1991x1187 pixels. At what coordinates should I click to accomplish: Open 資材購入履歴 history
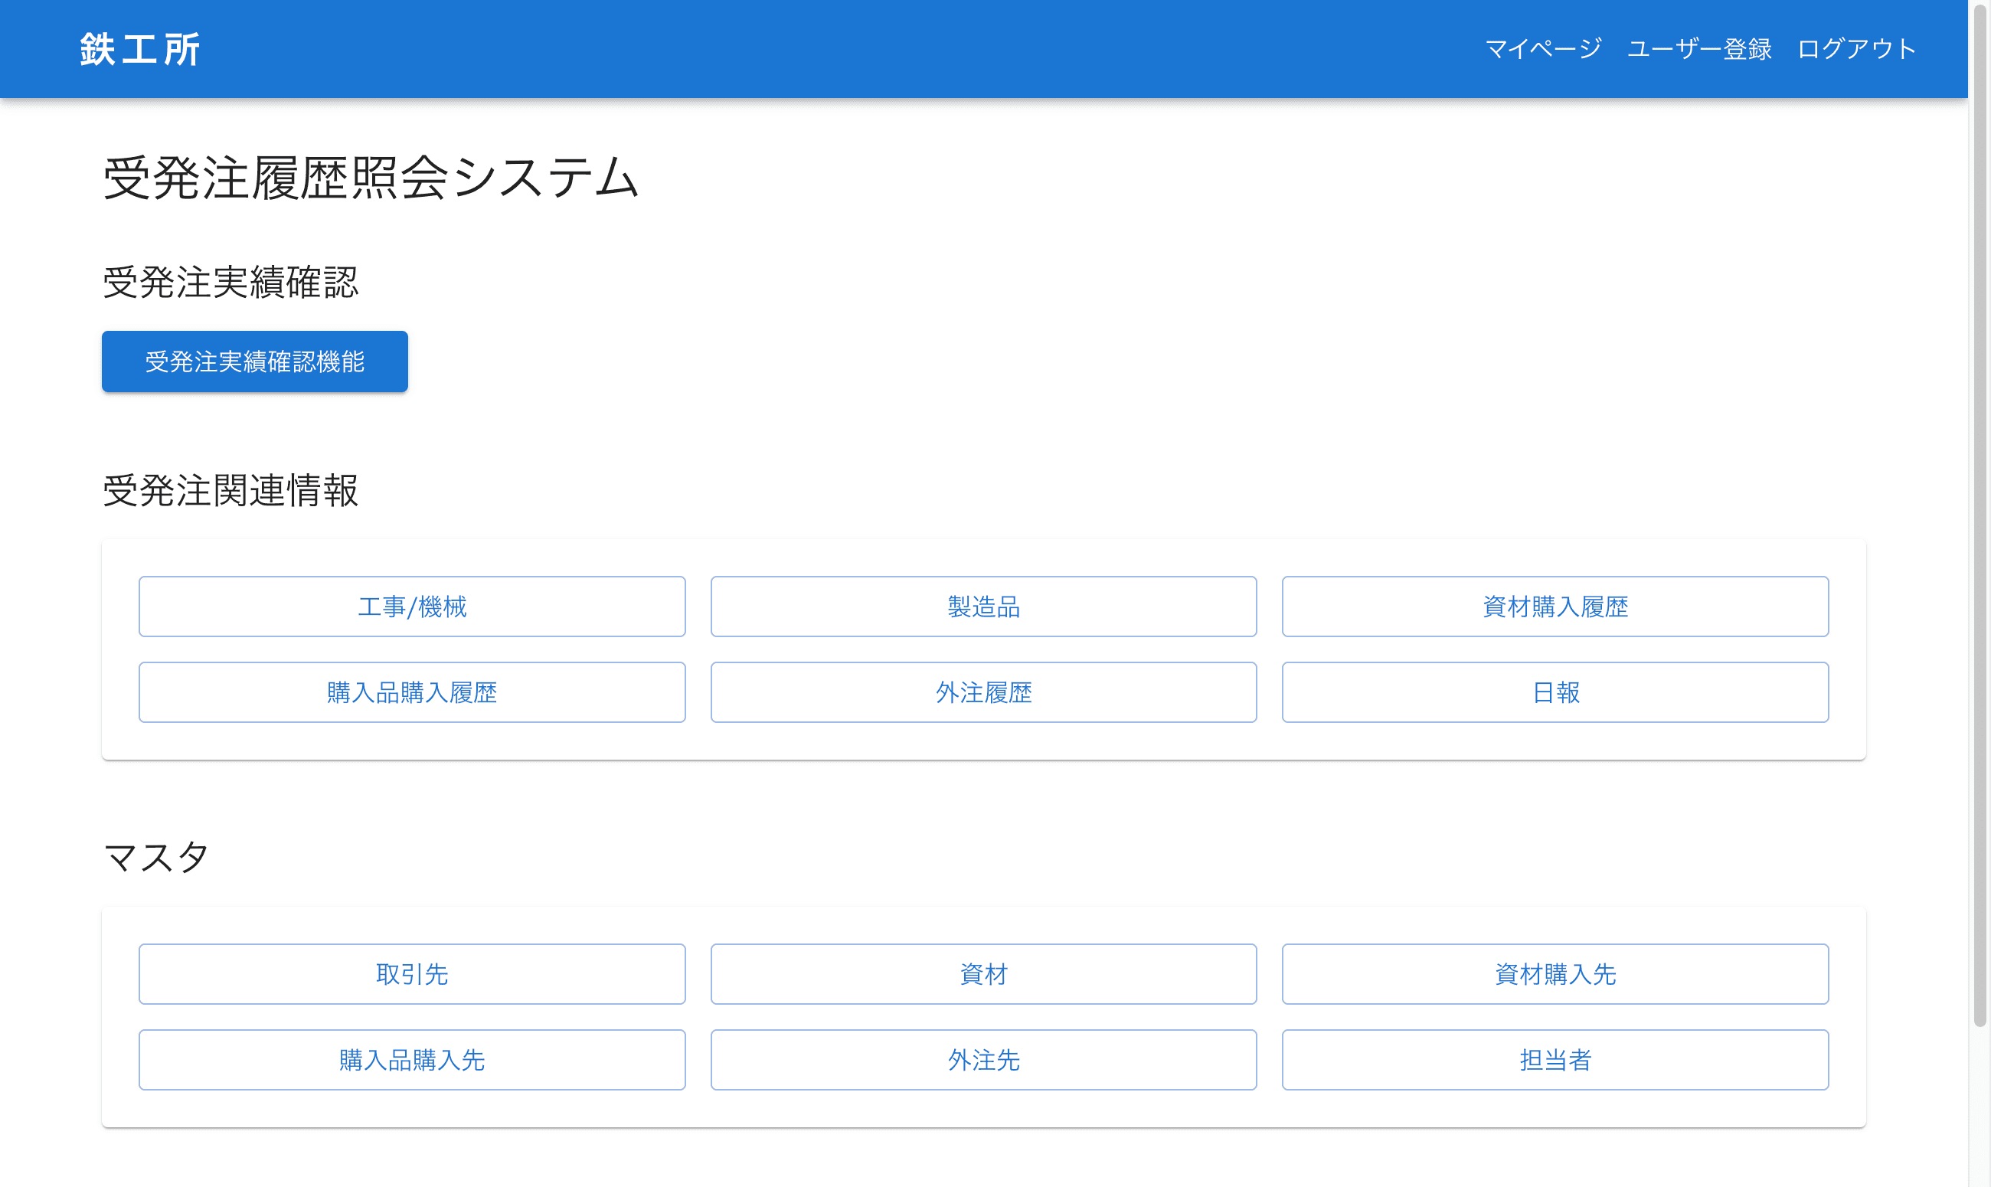(x=1555, y=607)
